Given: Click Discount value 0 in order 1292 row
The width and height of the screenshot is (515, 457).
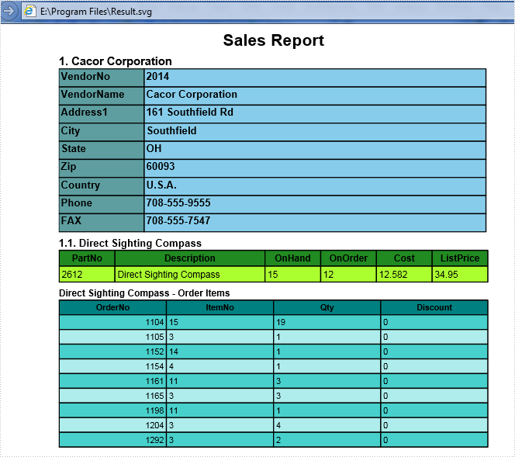Looking at the screenshot, I should (x=434, y=440).
